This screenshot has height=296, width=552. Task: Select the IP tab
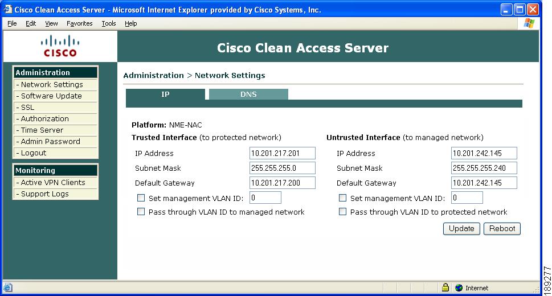[x=165, y=94]
